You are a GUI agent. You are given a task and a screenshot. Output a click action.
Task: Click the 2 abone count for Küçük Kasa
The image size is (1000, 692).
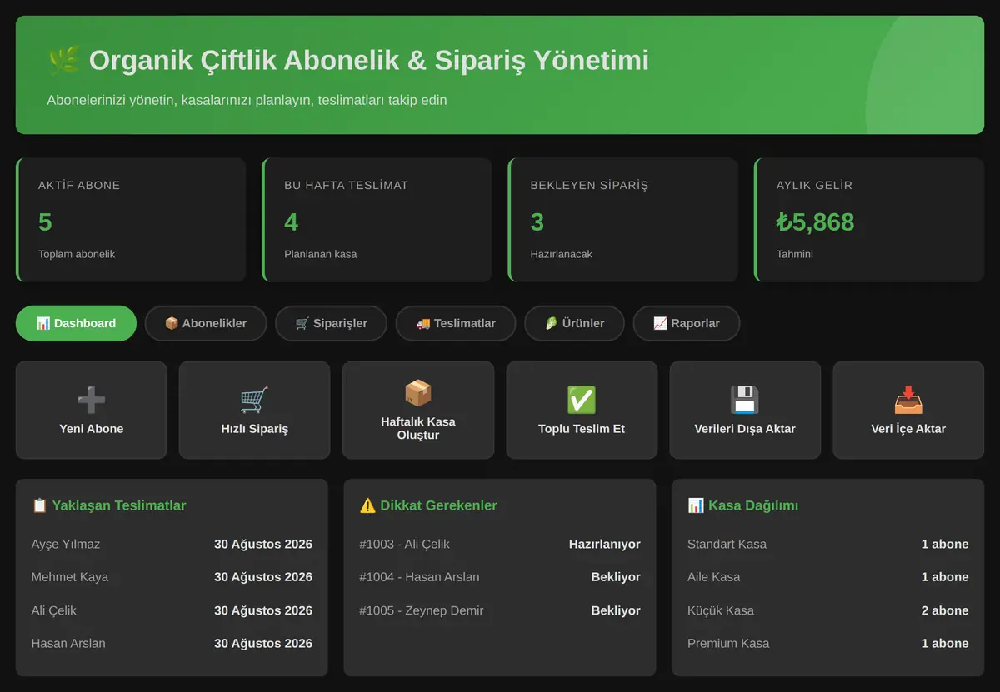pos(945,610)
